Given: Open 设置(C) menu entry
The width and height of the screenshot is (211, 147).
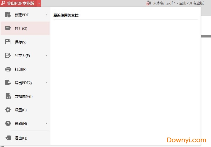Looking at the screenshot, I should (25, 110).
